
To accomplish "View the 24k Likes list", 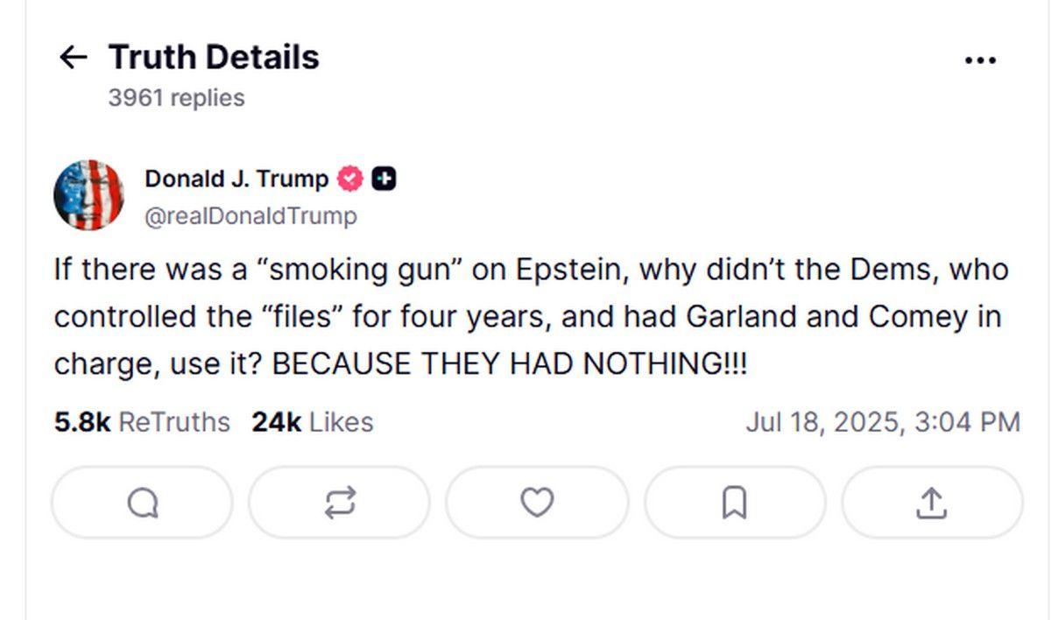I will [x=313, y=422].
